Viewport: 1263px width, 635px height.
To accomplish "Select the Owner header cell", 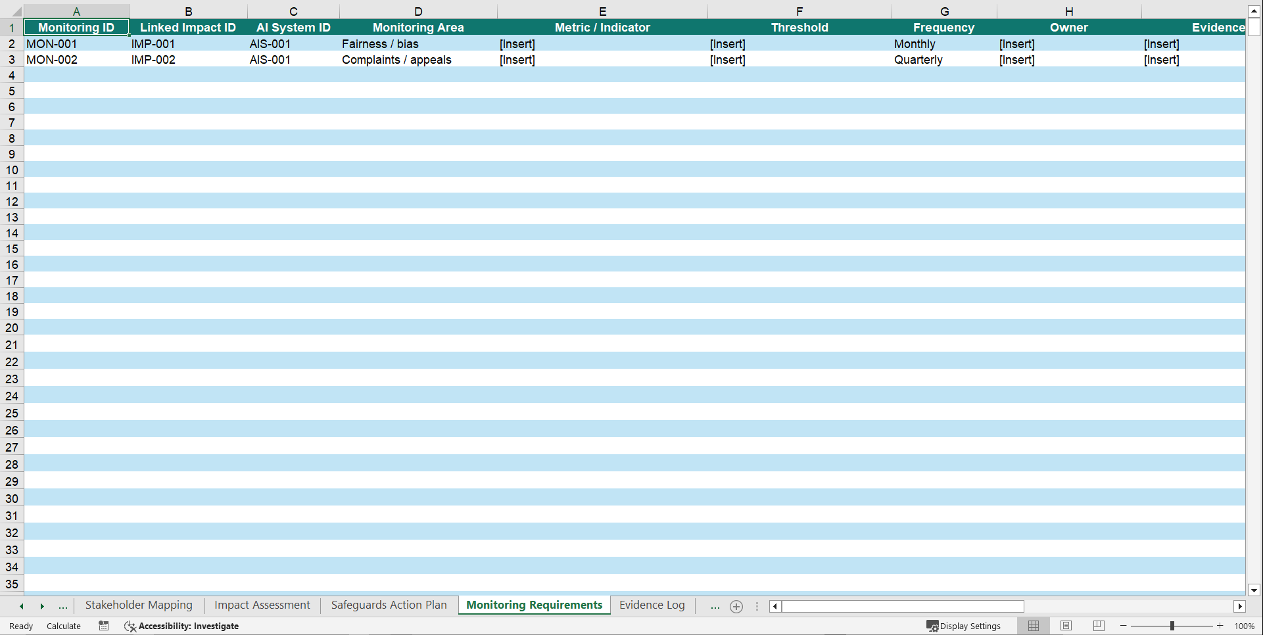I will pos(1069,27).
